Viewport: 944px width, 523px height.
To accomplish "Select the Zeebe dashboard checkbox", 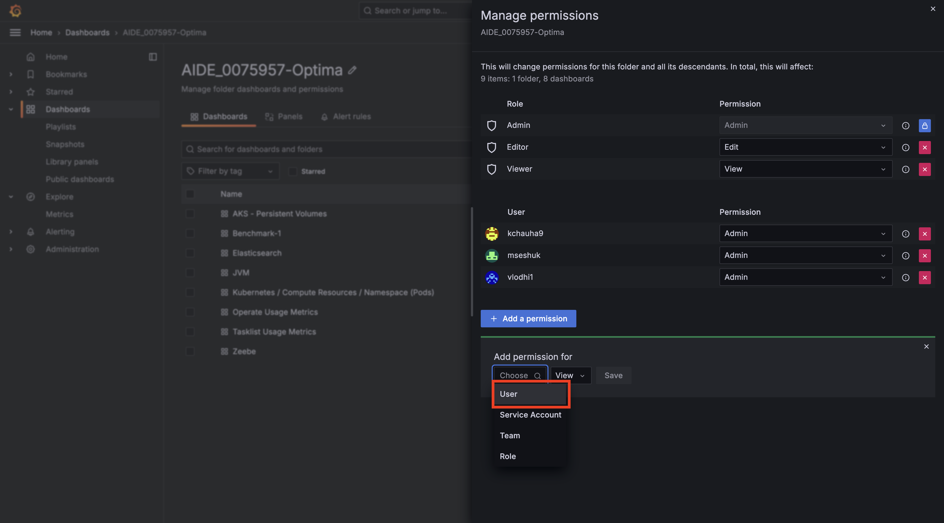I will click(x=190, y=351).
